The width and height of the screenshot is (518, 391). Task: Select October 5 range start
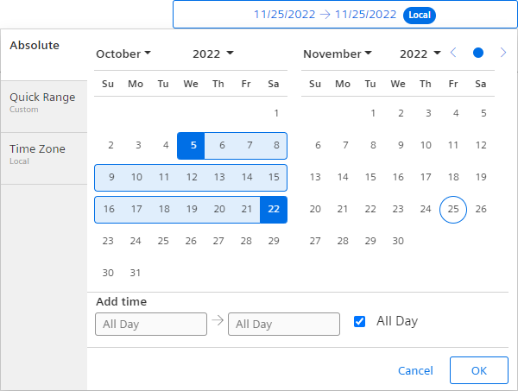[x=191, y=146]
